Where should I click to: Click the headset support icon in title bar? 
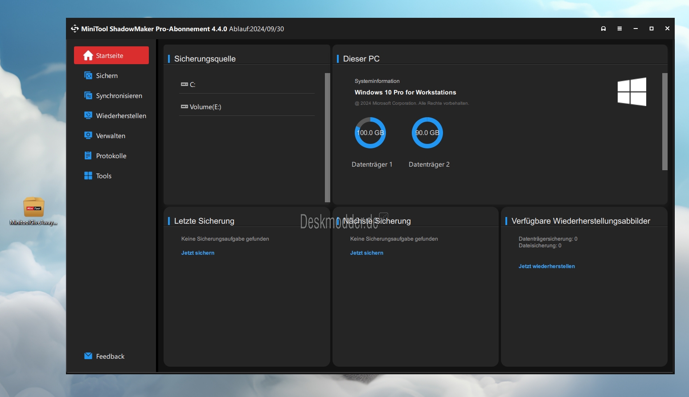coord(603,29)
